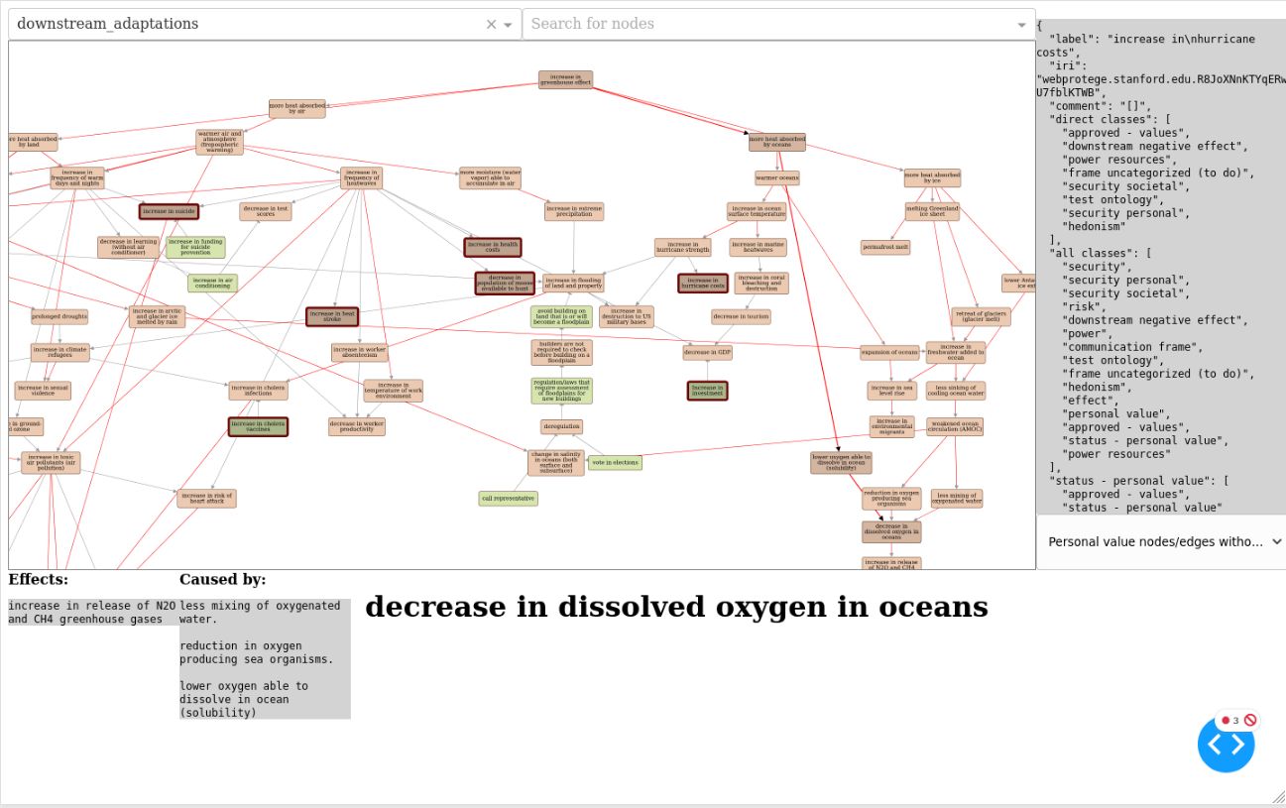Viewport: 1286px width, 808px height.
Task: Select the 'increase in health costs' node
Action: 493,247
